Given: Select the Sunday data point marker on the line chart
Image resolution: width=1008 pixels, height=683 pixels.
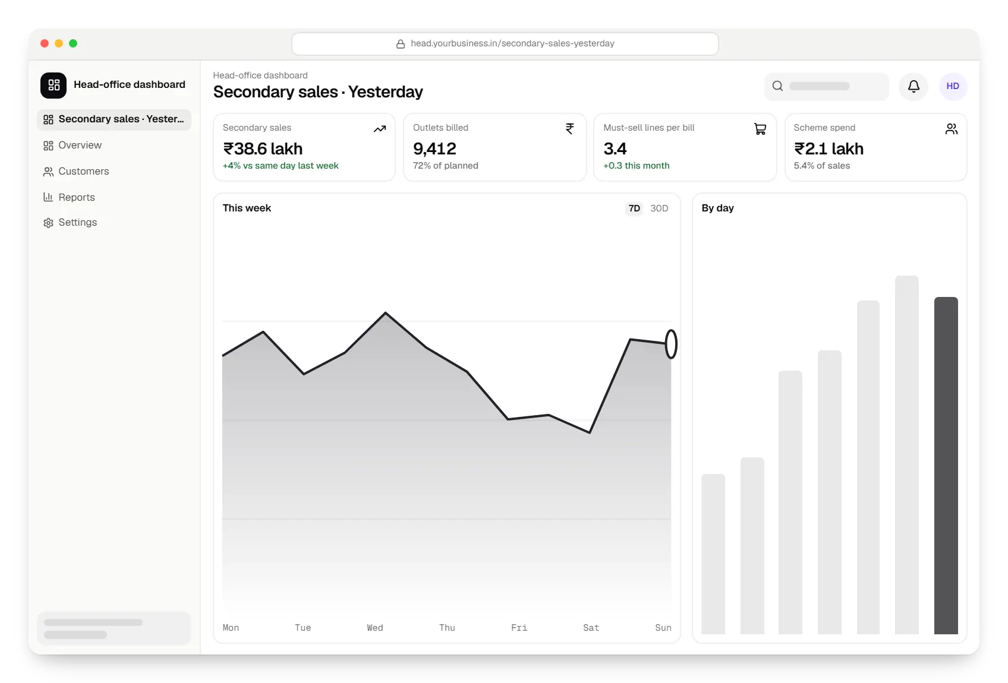Looking at the screenshot, I should 671,344.
